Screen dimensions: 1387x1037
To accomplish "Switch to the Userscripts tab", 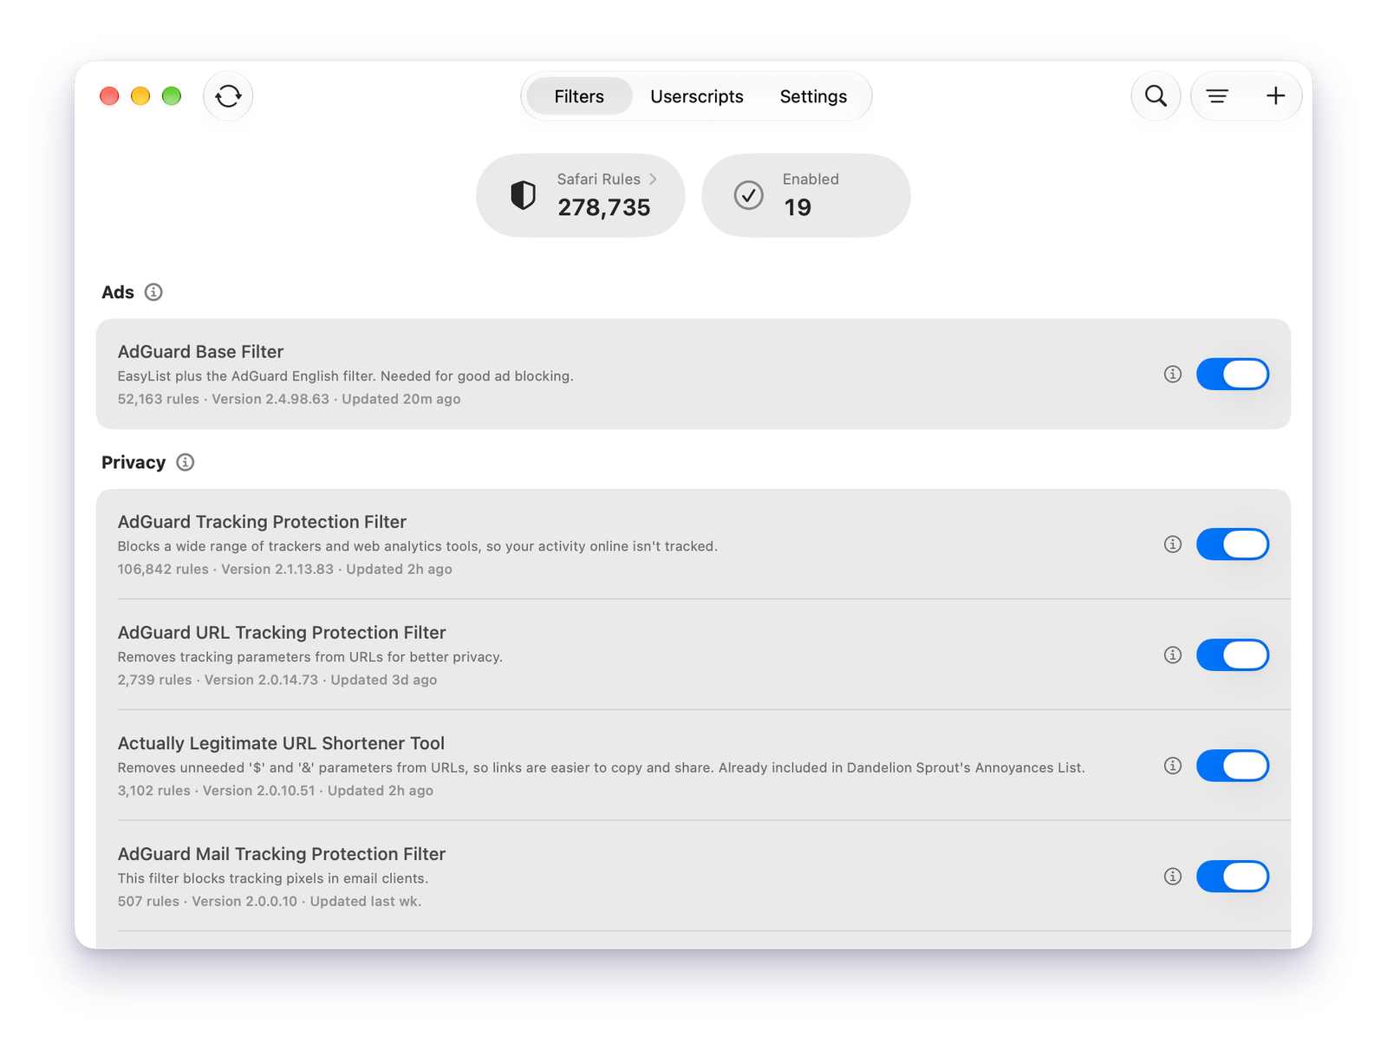I will (x=697, y=96).
